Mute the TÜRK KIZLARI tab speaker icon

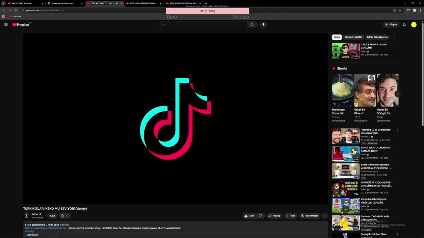click(x=117, y=3)
